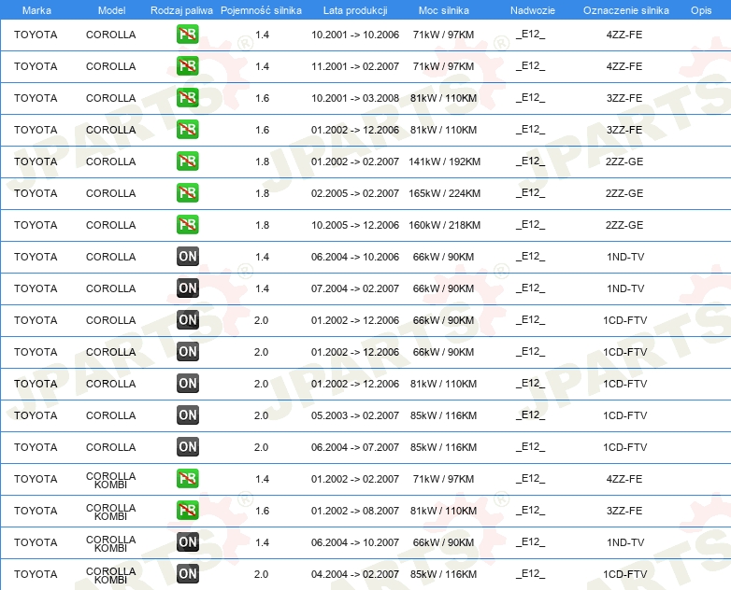The height and width of the screenshot is (590, 731).
Task: Select the date range 10.2001 -> 10.2006
Action: click(x=355, y=35)
